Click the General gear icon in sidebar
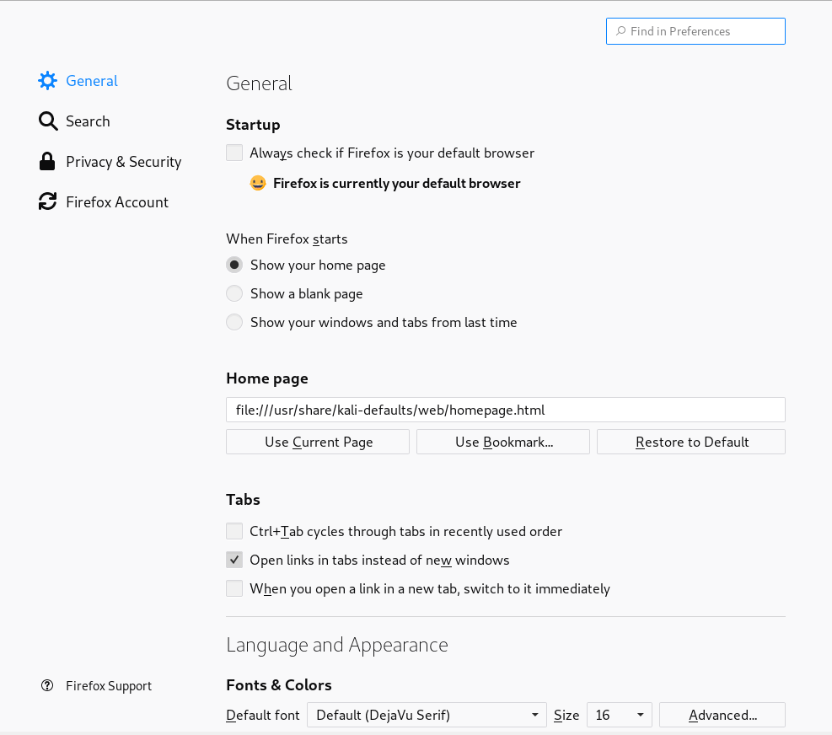Image resolution: width=832 pixels, height=735 pixels. pos(47,81)
